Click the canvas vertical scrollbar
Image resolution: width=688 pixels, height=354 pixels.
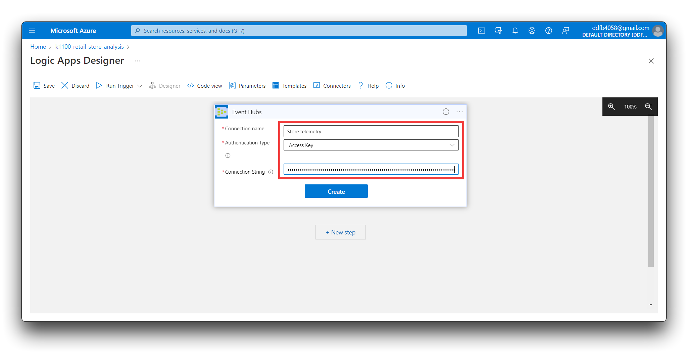click(651, 191)
